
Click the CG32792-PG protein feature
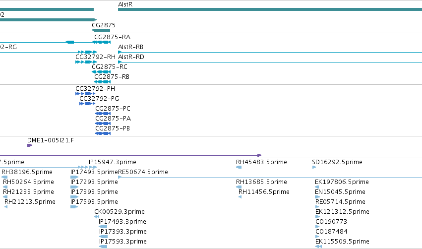87,104
